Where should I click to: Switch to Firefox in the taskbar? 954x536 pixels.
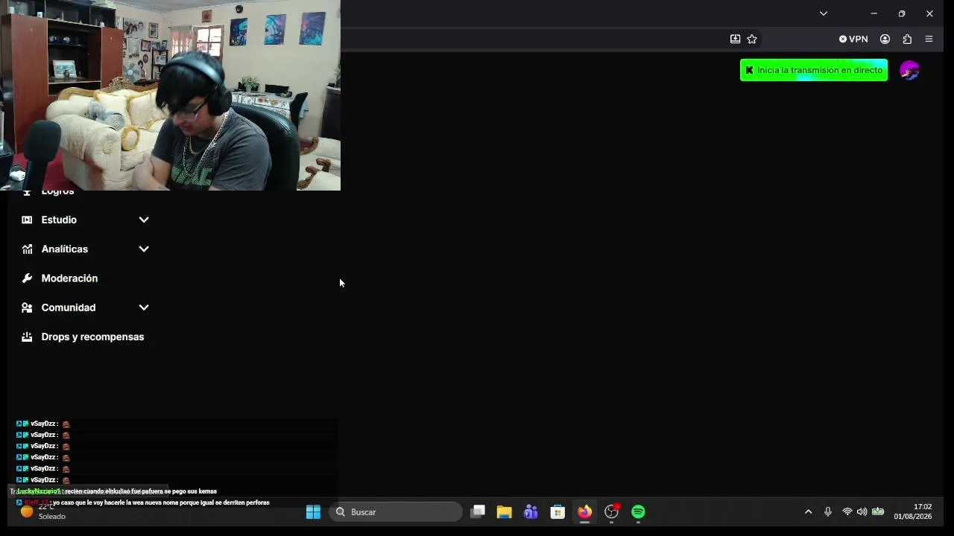coord(584,512)
